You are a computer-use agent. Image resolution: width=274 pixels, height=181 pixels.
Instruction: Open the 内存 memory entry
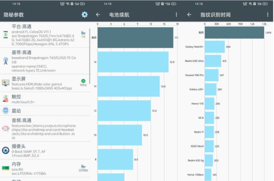[x=45, y=168]
